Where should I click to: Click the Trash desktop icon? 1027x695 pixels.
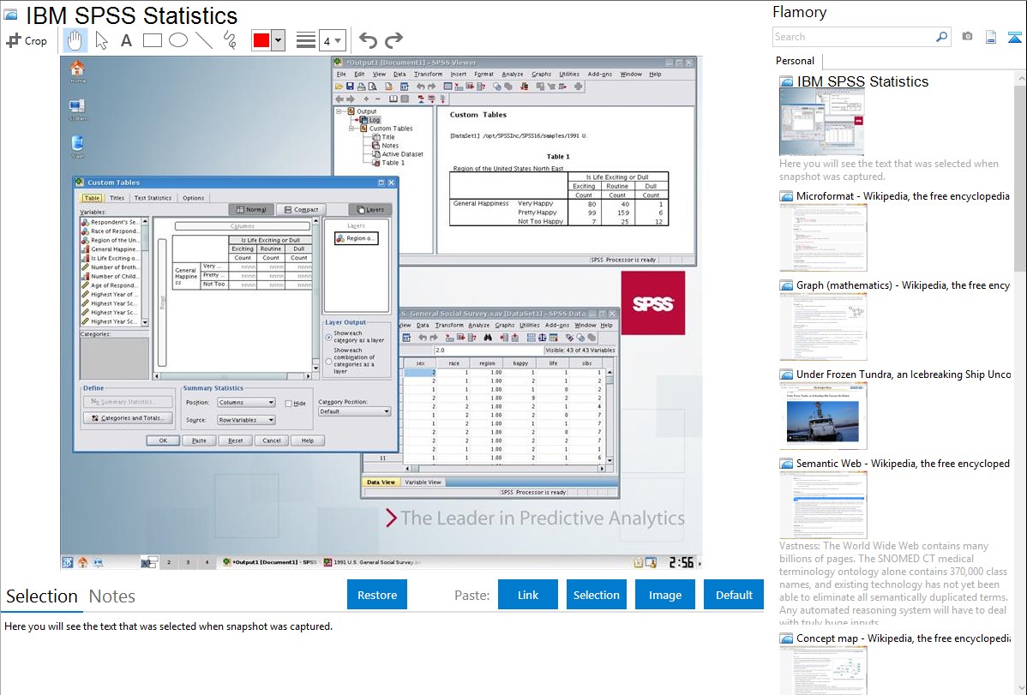77,147
